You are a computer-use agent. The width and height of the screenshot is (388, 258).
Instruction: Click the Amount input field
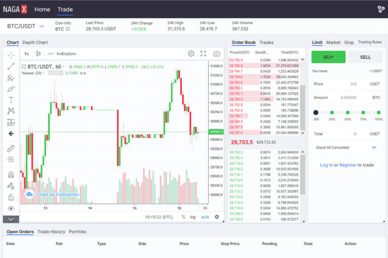tap(347, 97)
